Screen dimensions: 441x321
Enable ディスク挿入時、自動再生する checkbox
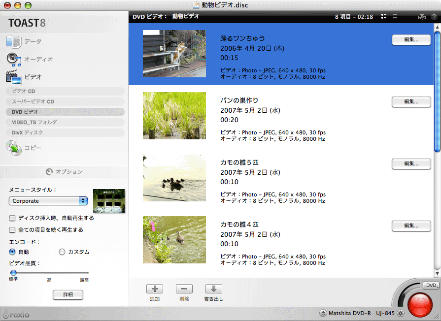pyautogui.click(x=12, y=218)
